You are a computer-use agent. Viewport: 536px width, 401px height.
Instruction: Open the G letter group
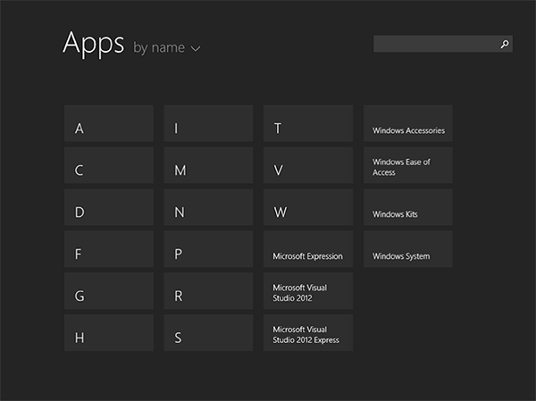click(x=109, y=291)
